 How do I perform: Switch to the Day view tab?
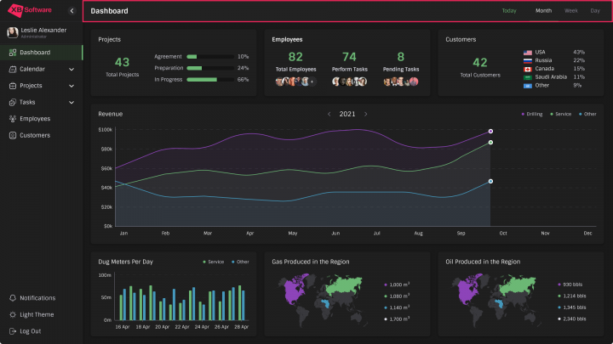click(594, 11)
